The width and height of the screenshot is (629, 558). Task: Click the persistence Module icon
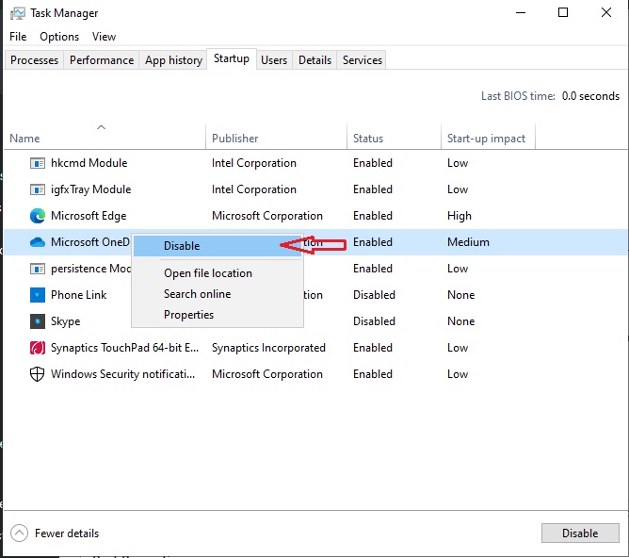pyautogui.click(x=38, y=269)
